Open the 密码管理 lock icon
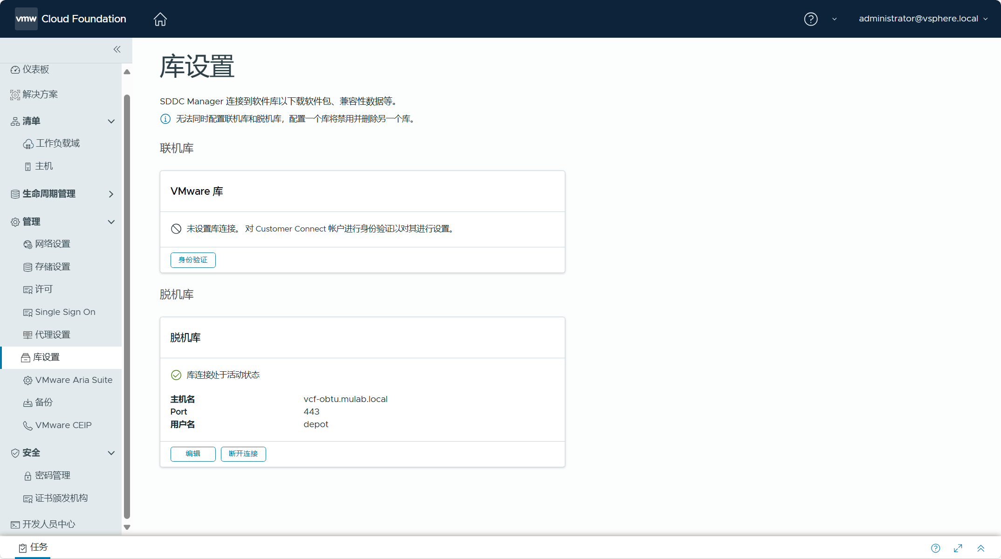 pyautogui.click(x=28, y=476)
